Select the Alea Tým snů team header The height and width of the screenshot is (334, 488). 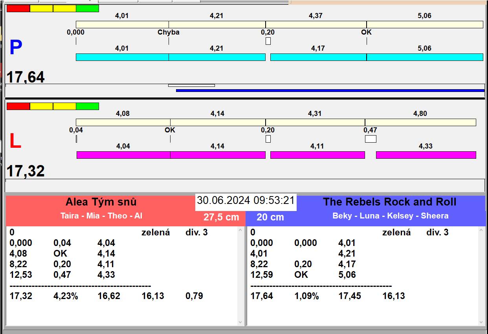101,202
